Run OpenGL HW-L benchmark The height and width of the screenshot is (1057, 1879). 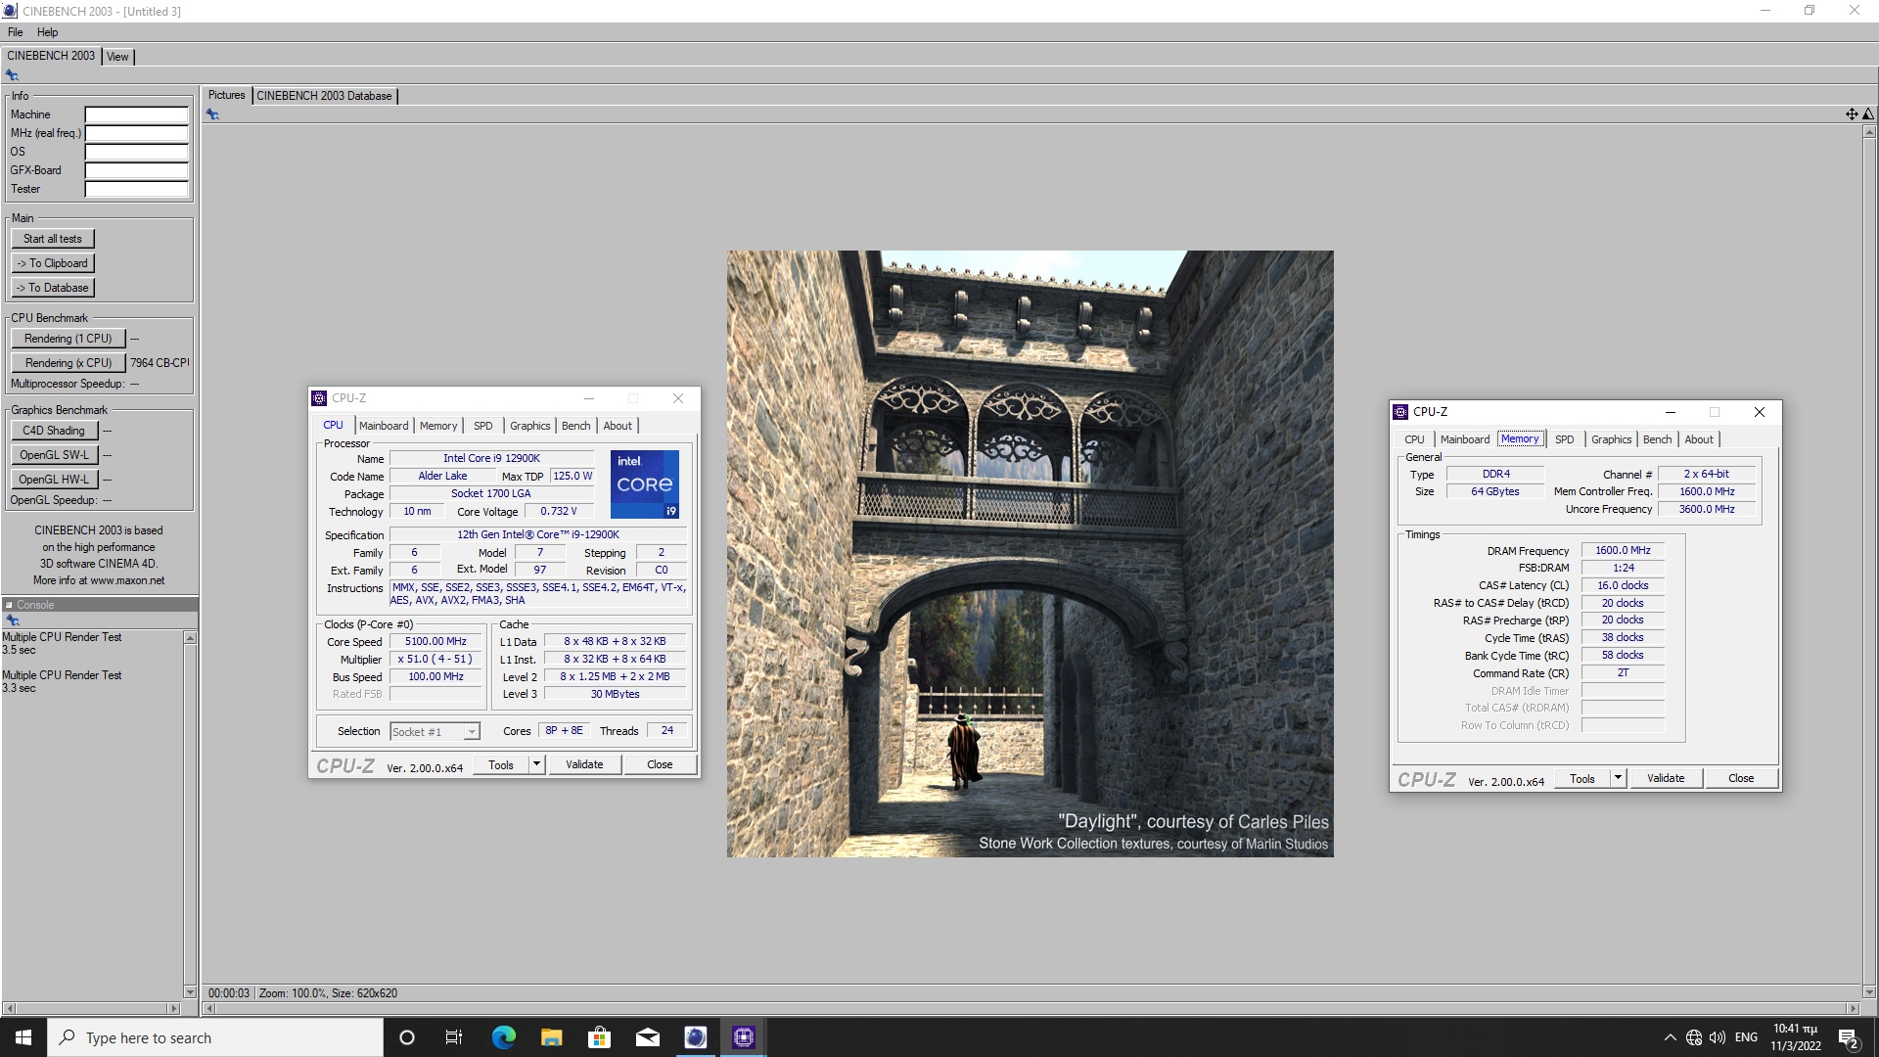(x=54, y=480)
